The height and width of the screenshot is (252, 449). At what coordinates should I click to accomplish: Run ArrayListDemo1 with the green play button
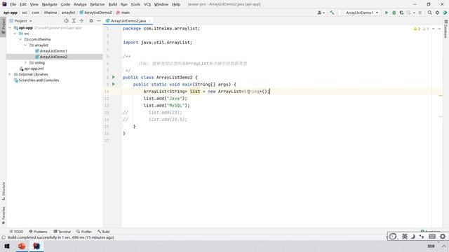(387, 13)
